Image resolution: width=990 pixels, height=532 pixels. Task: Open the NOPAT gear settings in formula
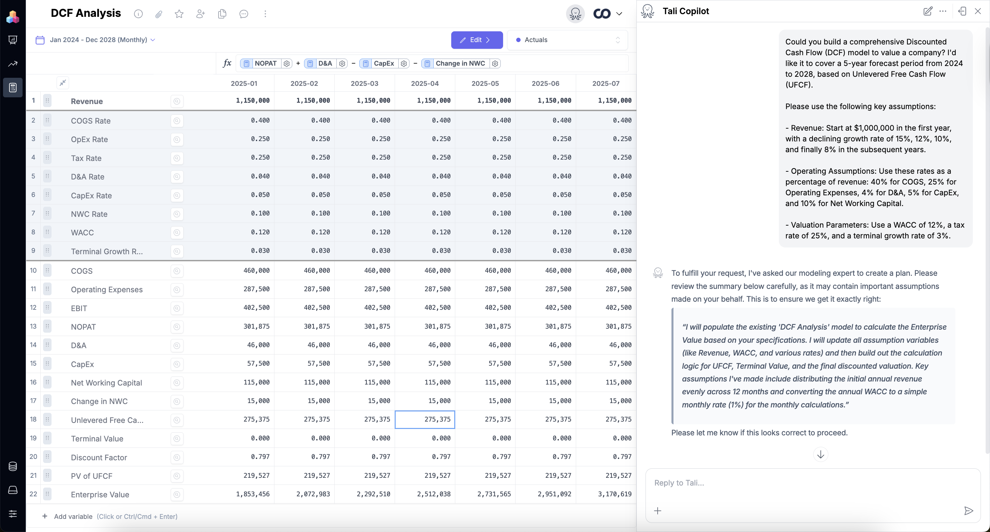[287, 63]
